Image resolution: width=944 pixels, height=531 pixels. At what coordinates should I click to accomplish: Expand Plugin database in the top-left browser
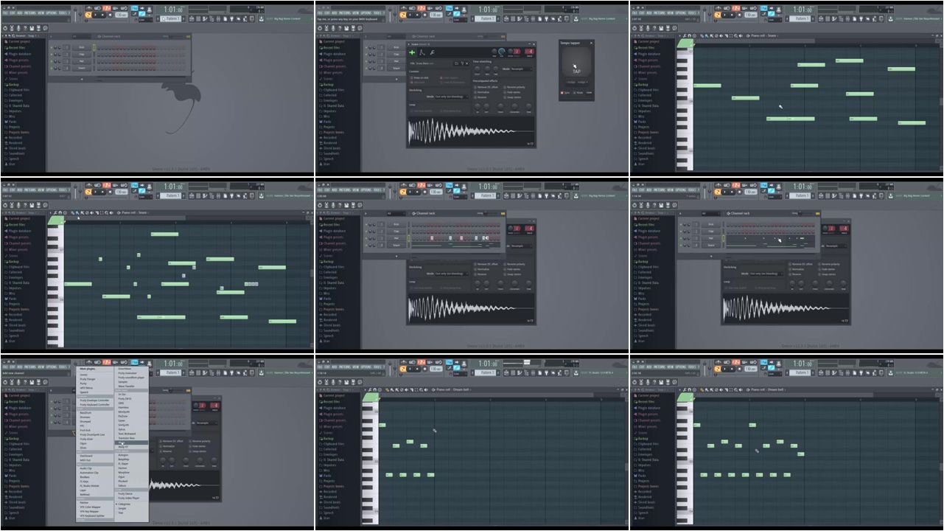point(20,54)
